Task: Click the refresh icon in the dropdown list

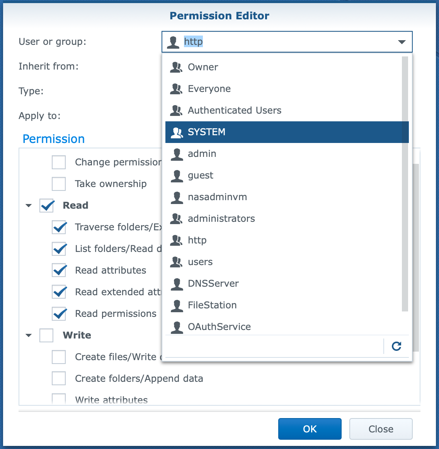Action: (396, 346)
